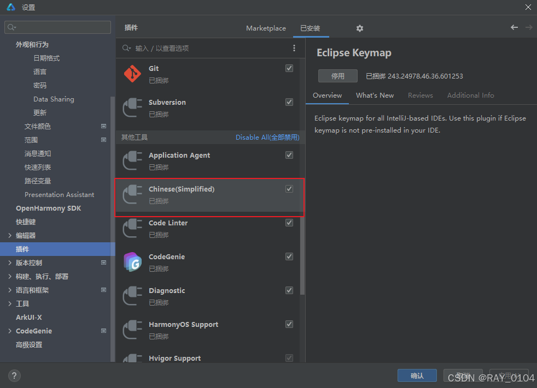Click the Code Linter plugin icon
The image size is (537, 388).
(132, 228)
